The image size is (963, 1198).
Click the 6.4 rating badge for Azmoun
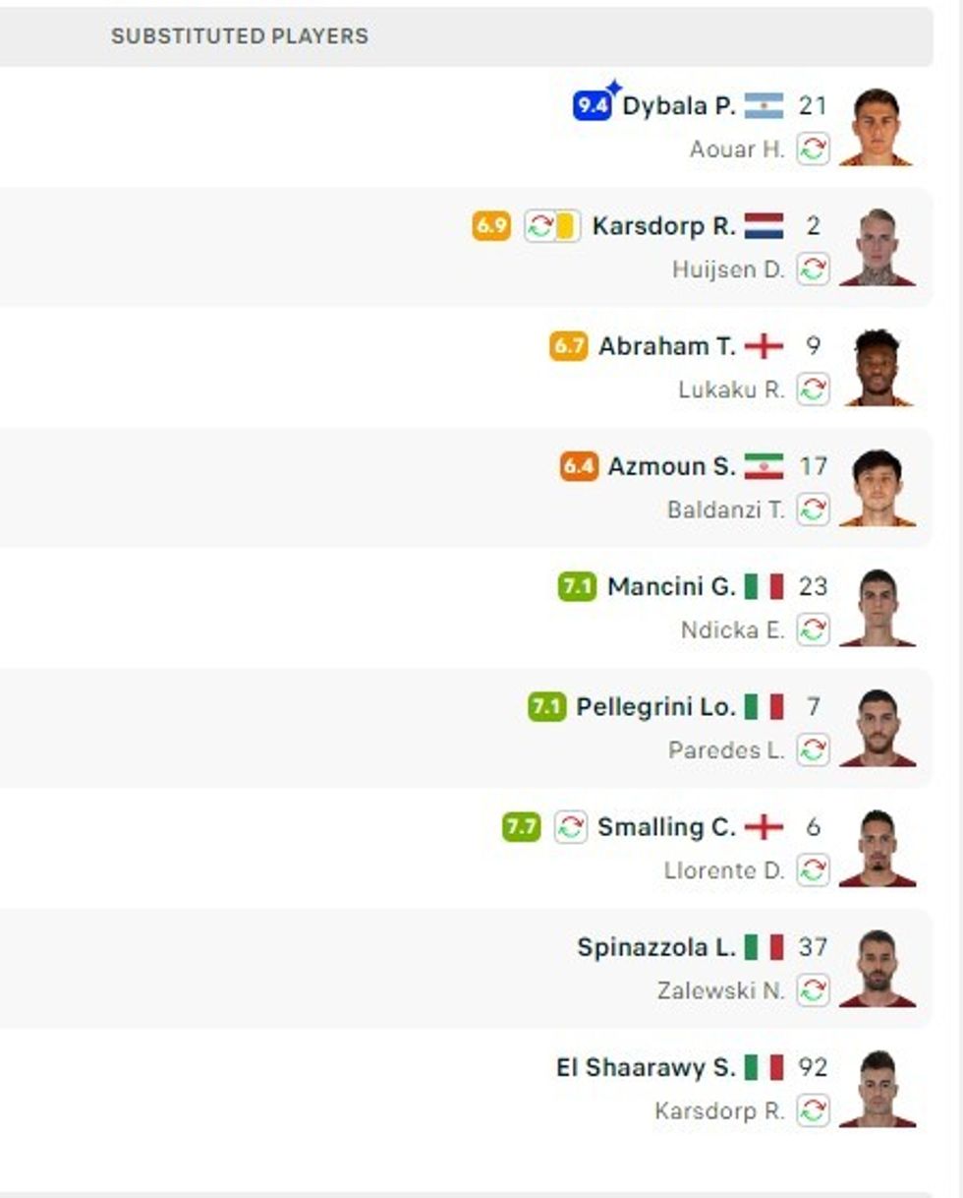pos(579,466)
